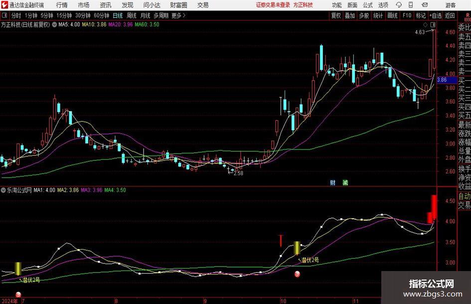Image resolution: width=471 pixels, height=304 pixels.
Task: Click the MA20: 3.96 label
Action: point(121,24)
